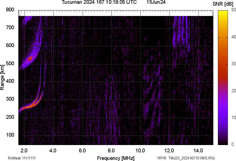Click the frequency tick label '14.0'
The image size is (236, 161).
[198, 151]
